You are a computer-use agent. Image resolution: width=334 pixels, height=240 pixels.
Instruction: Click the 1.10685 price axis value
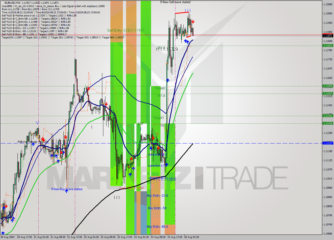(x=328, y=233)
